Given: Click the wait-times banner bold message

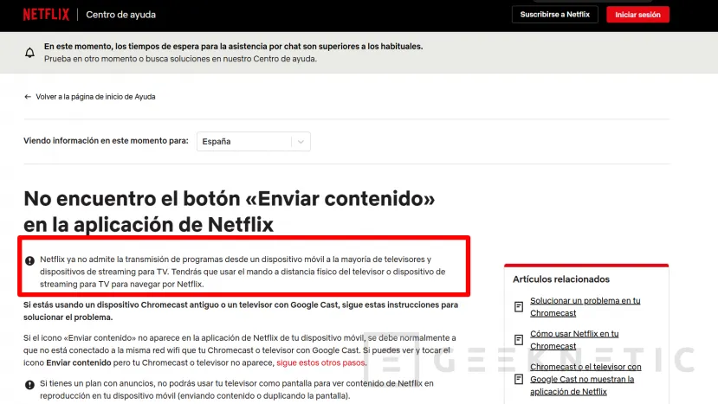Looking at the screenshot, I should point(233,46).
